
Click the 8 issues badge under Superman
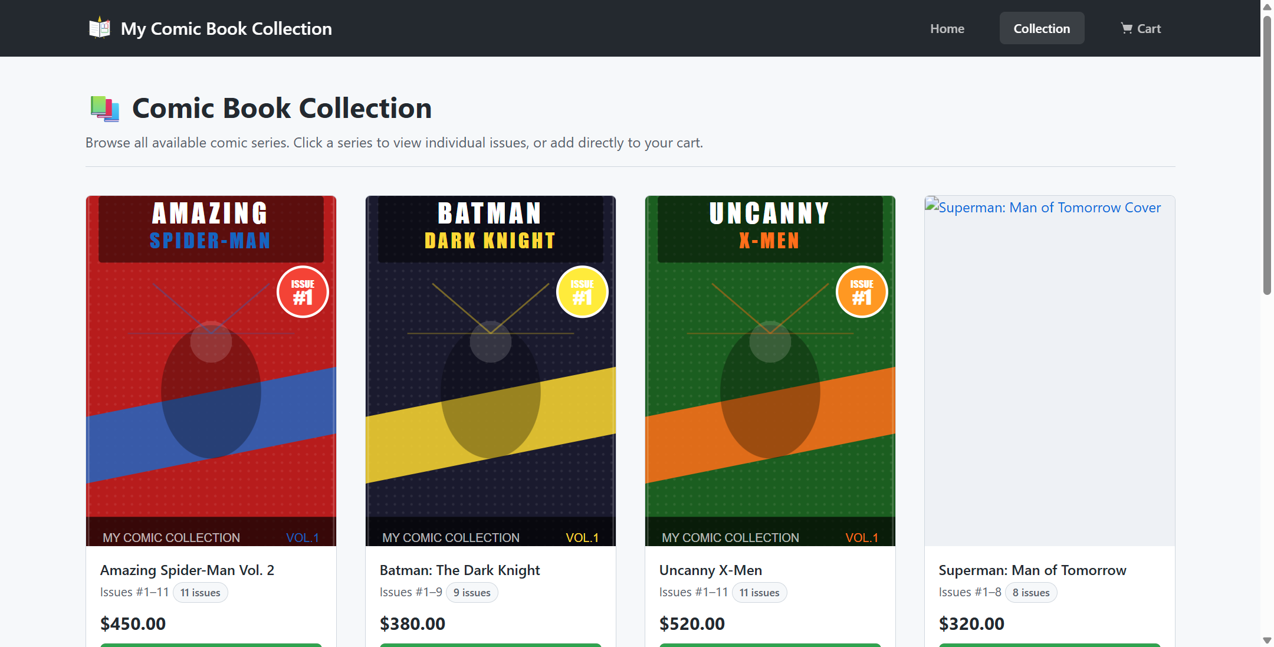1030,593
